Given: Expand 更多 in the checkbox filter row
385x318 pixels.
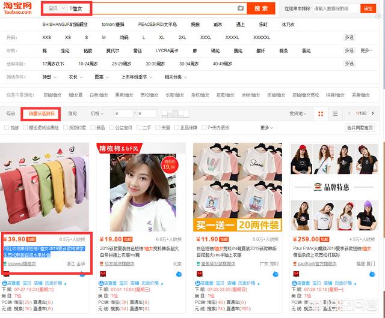Looking at the screenshot, I should (266, 128).
